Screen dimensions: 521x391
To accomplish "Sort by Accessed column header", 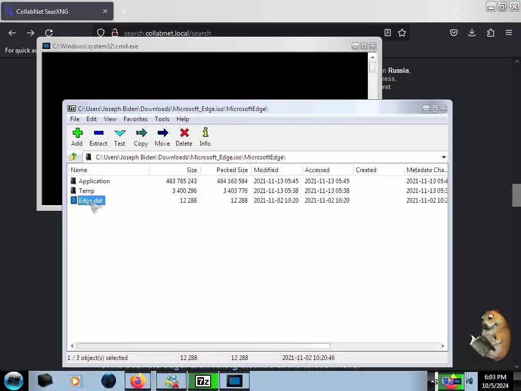I will [x=328, y=170].
